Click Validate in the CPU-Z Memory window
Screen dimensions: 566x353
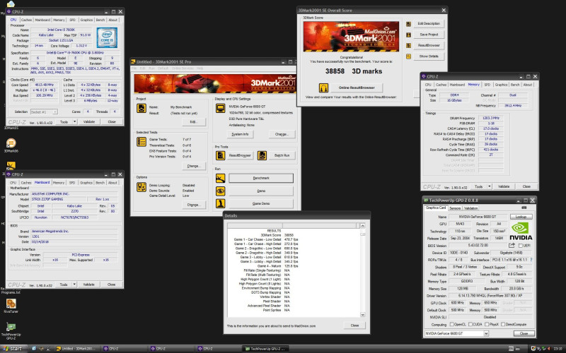pyautogui.click(x=504, y=186)
